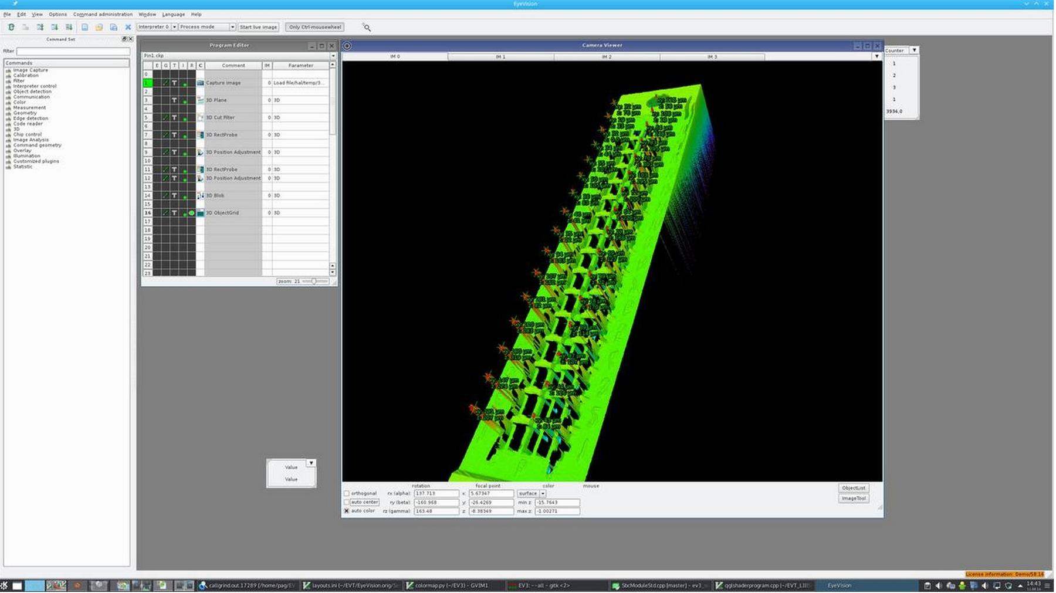
Task: Click the green result dot in row 16
Action: pyautogui.click(x=191, y=213)
